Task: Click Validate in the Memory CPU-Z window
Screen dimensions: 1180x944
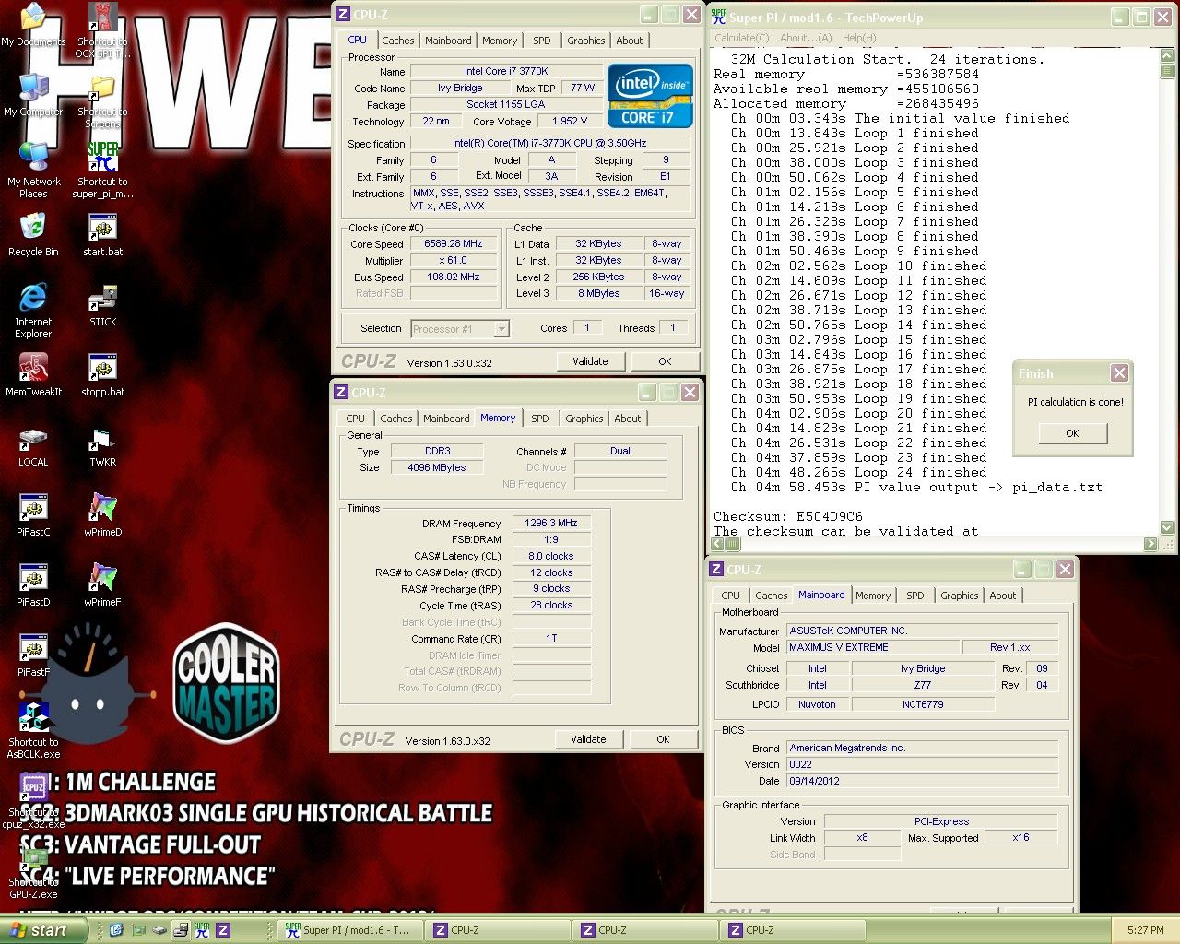Action: [x=588, y=739]
